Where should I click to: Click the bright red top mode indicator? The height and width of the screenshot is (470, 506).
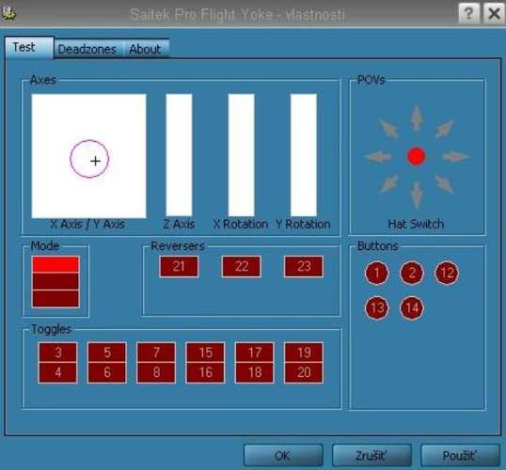tap(55, 264)
